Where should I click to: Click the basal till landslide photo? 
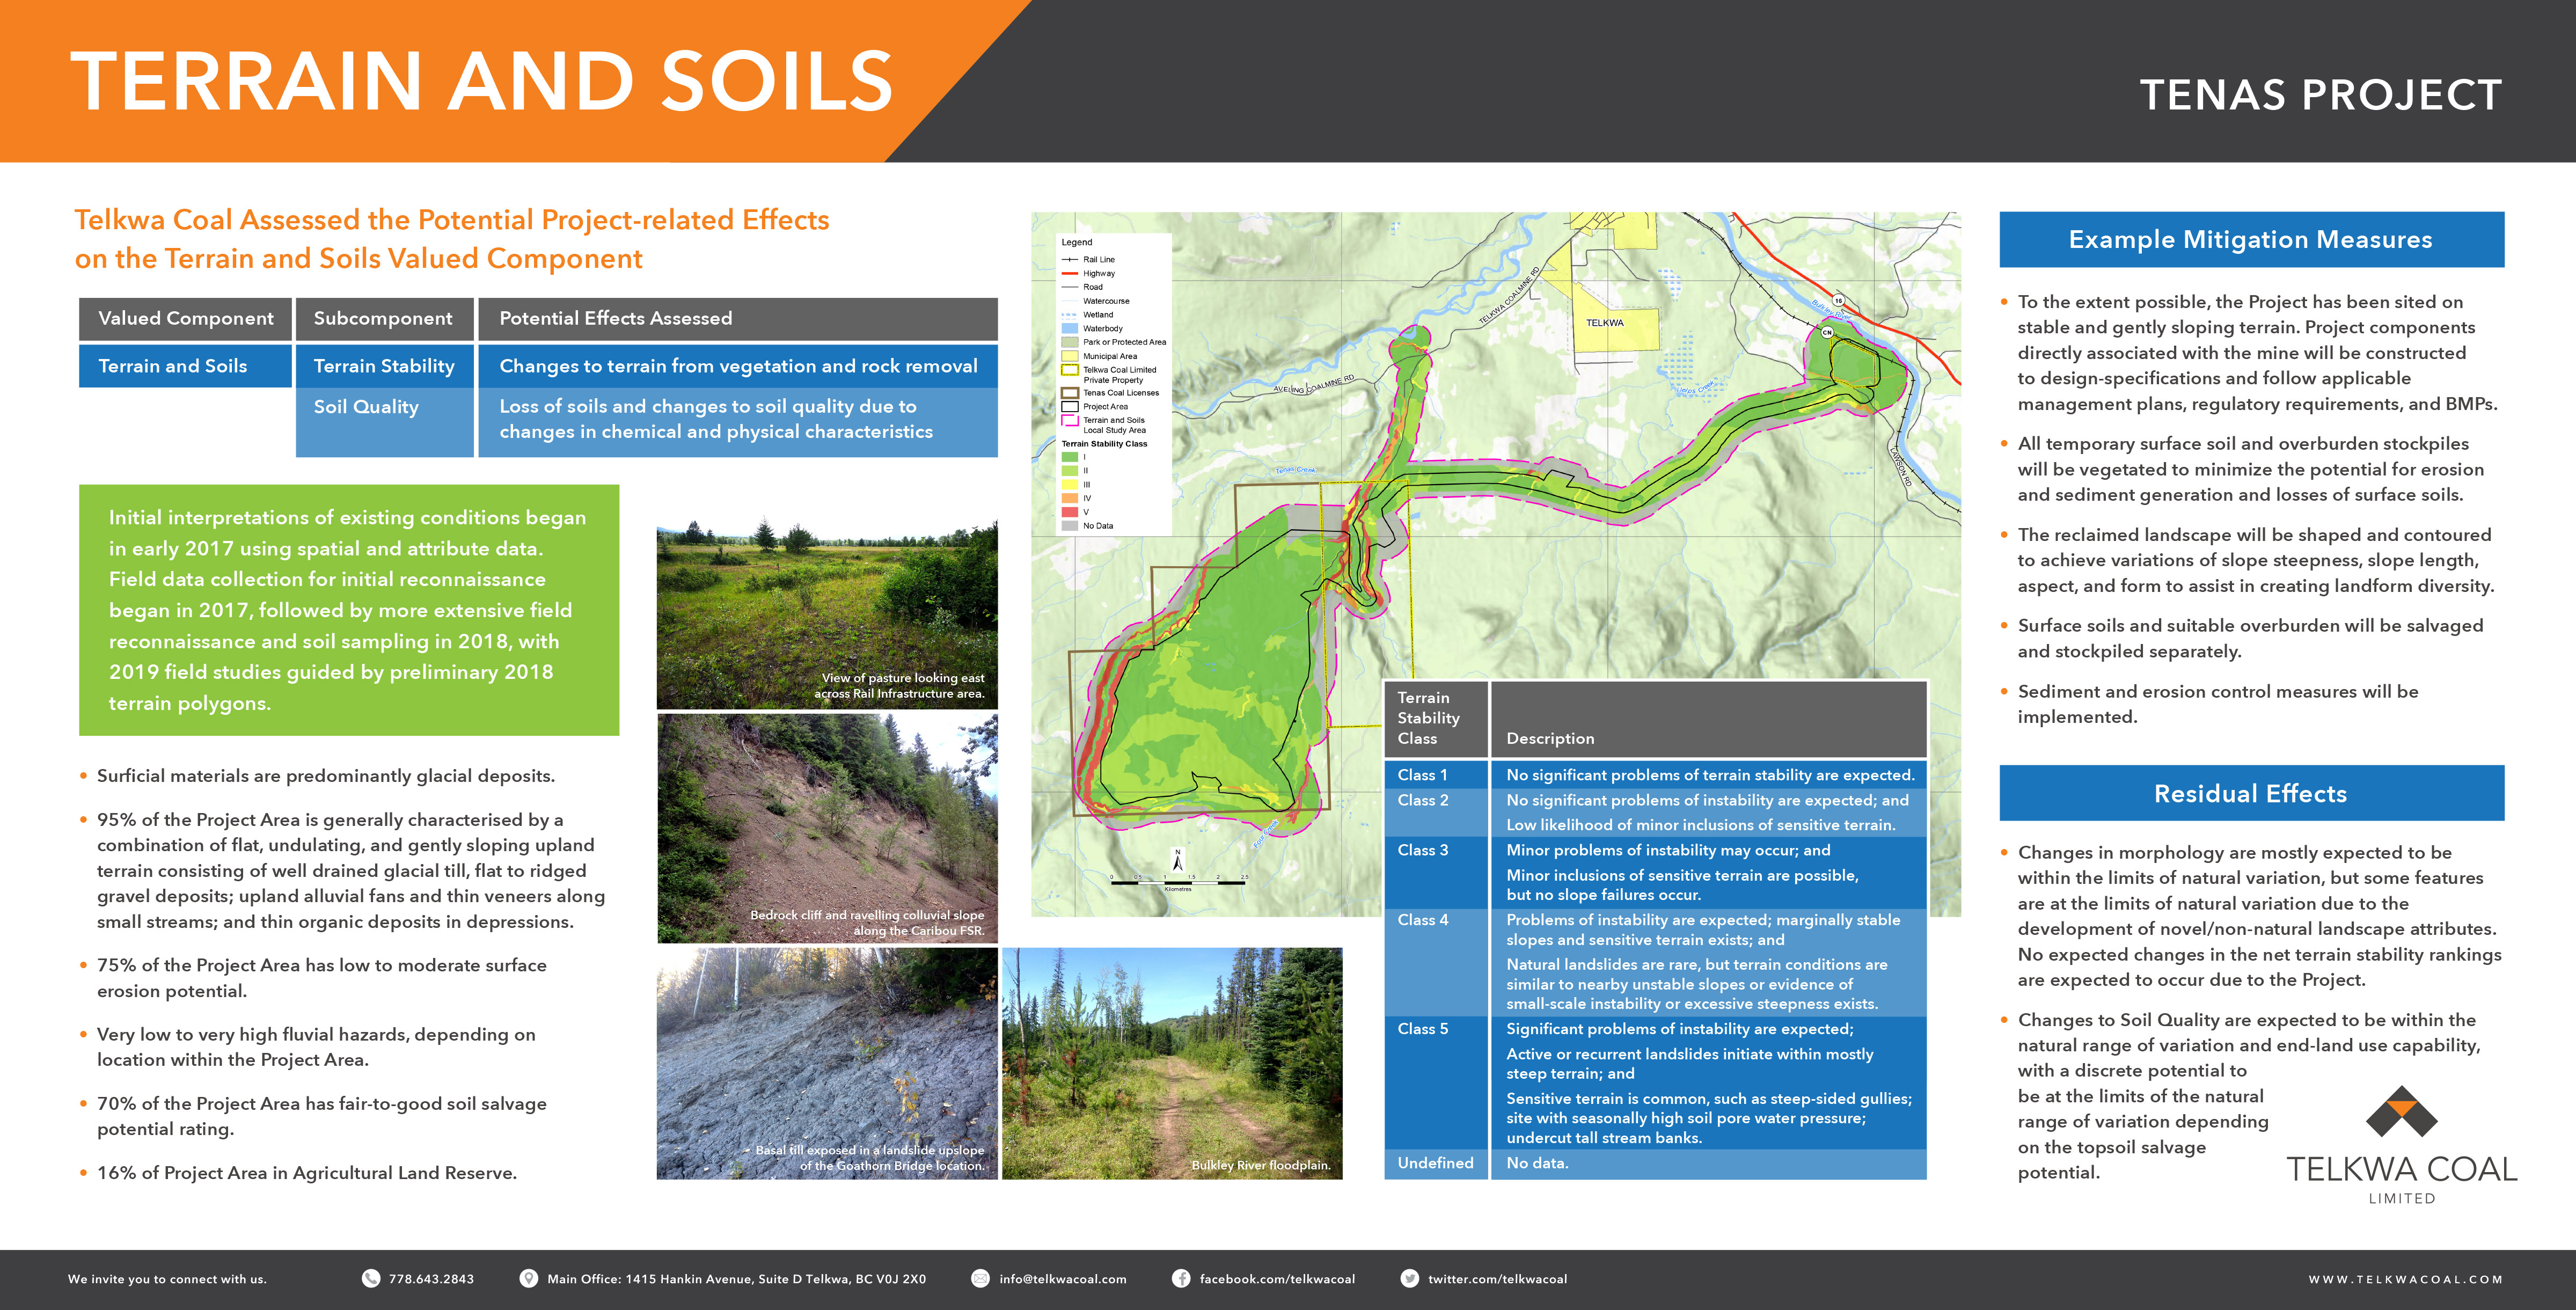tap(827, 1064)
